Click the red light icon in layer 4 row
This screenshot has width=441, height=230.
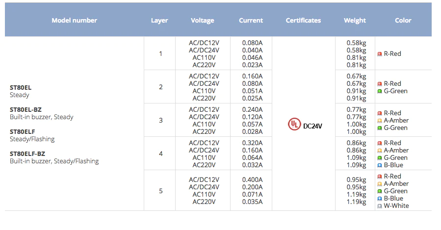point(379,143)
